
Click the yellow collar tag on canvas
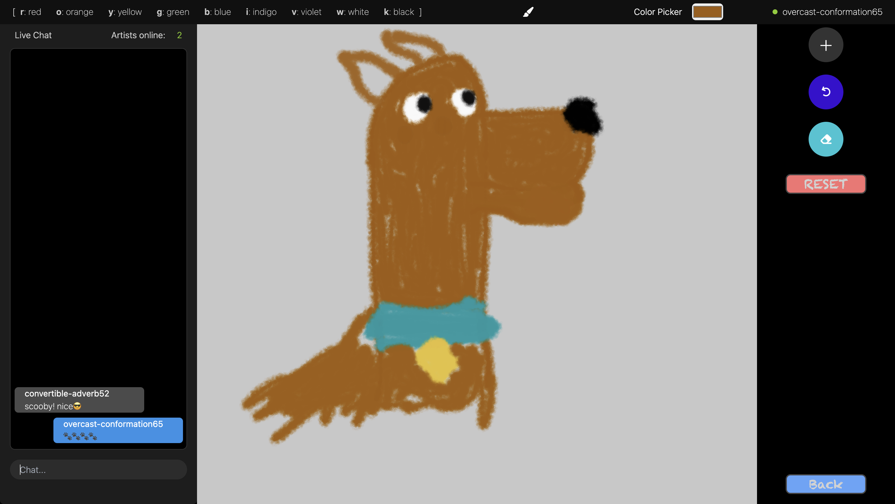[436, 360]
